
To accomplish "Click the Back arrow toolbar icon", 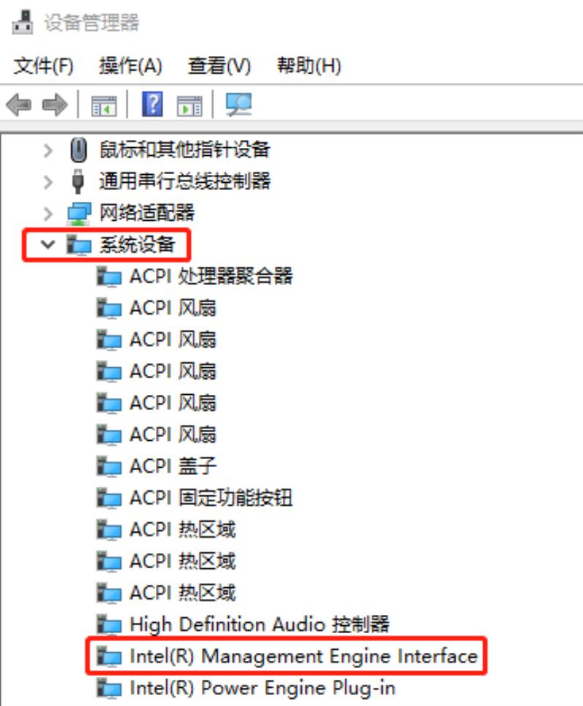I will 19,105.
